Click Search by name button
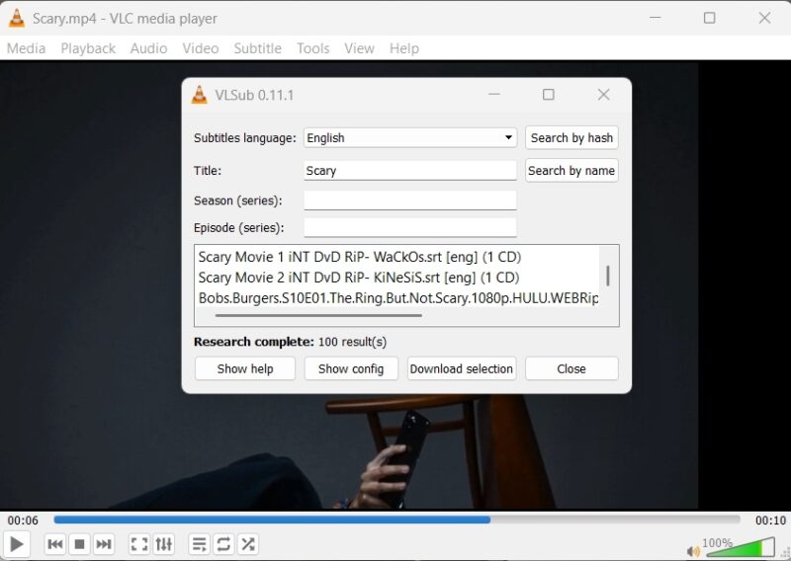 click(571, 170)
